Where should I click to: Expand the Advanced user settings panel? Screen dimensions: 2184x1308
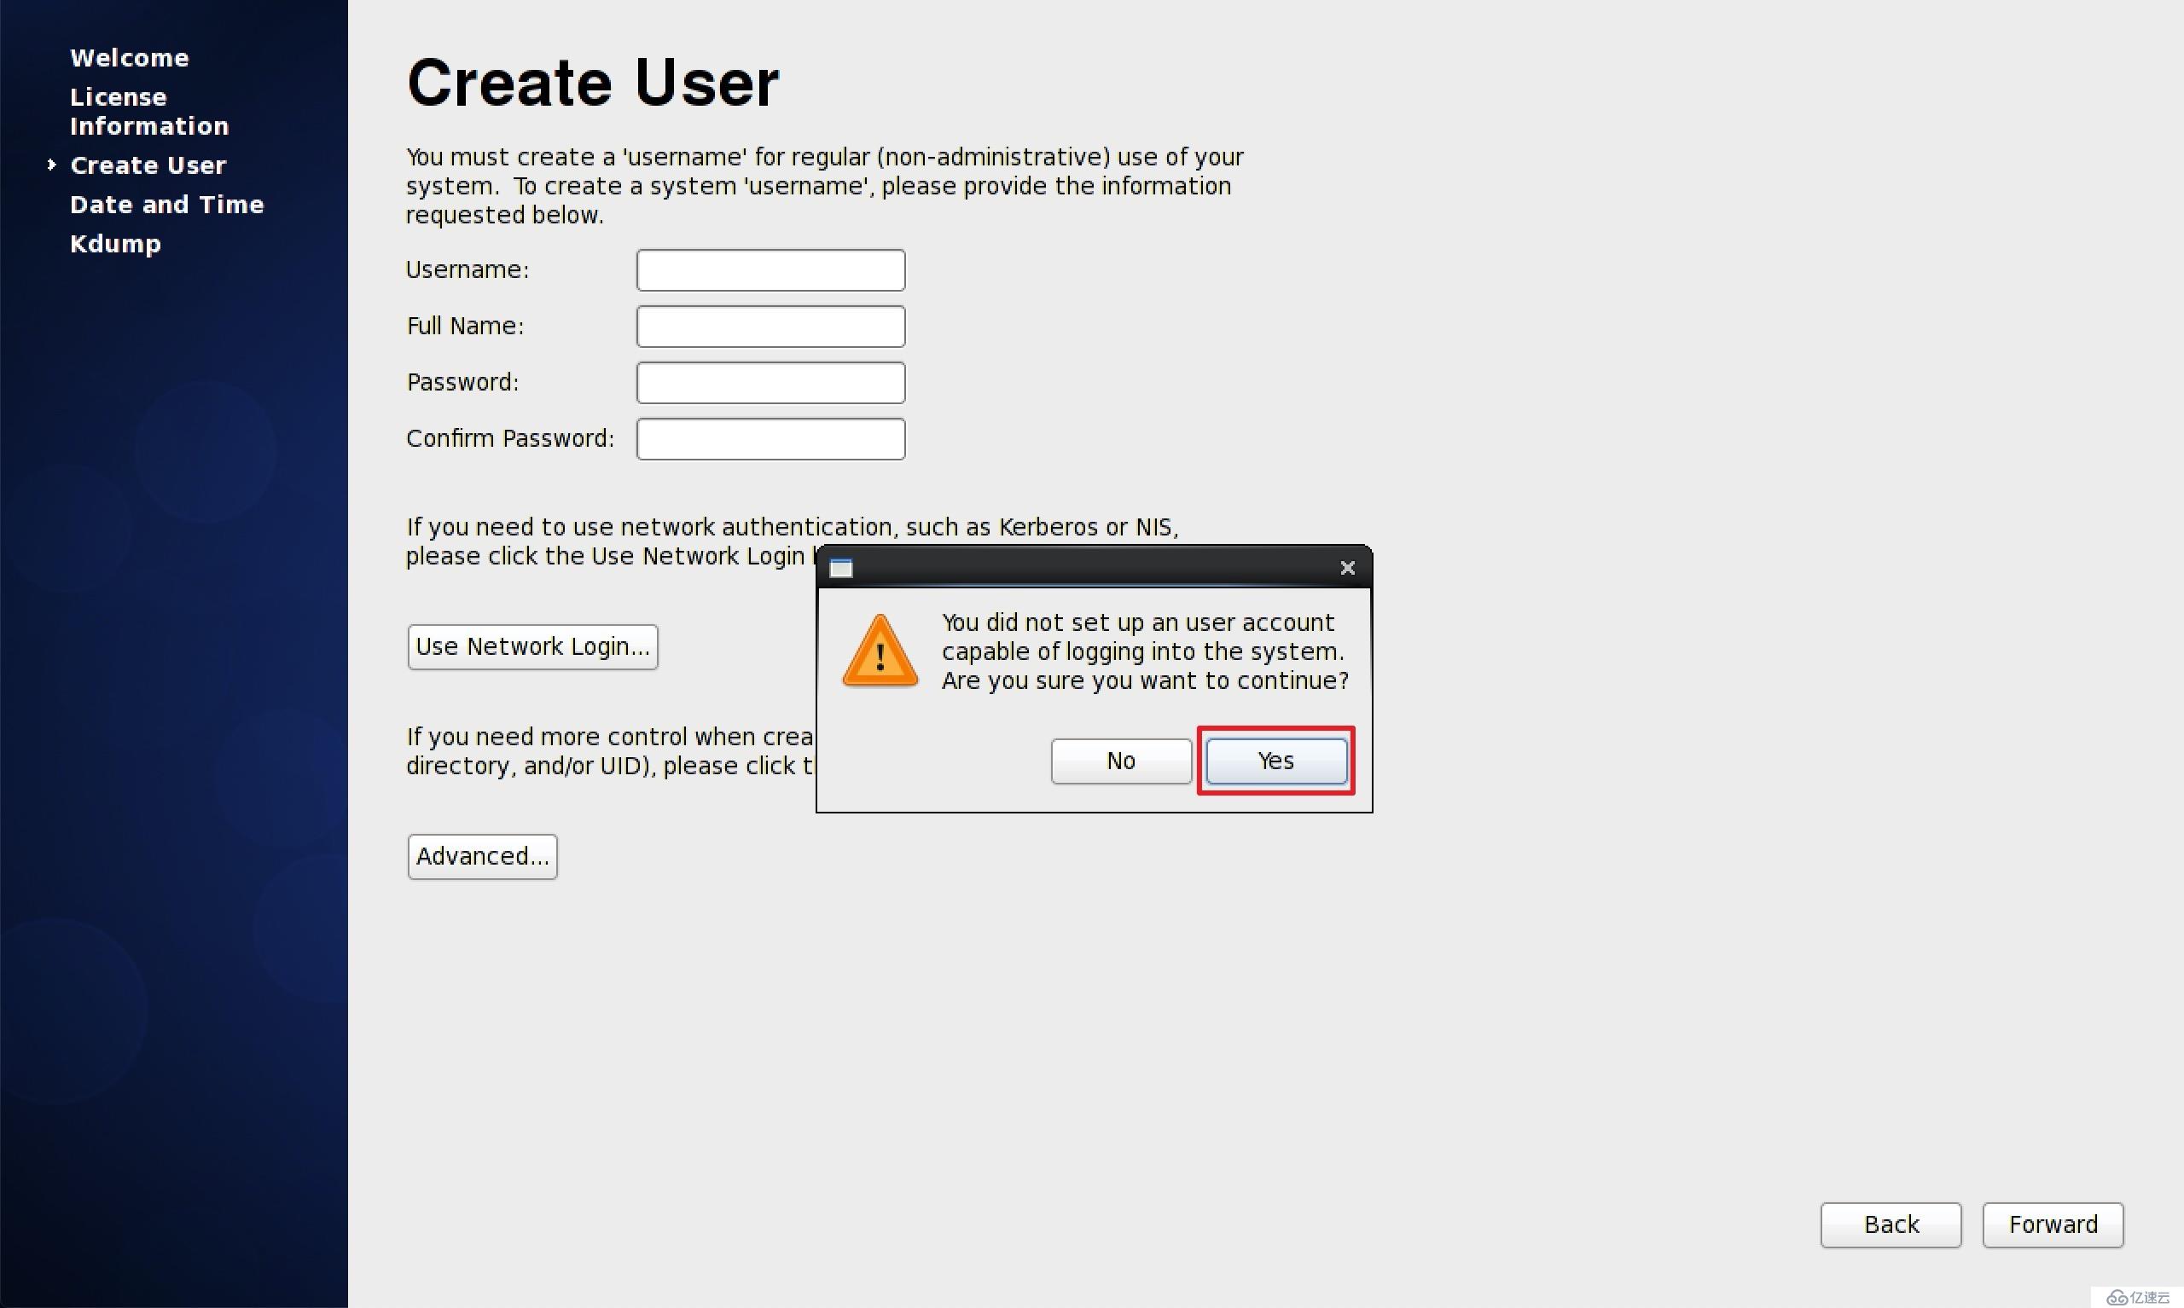[483, 855]
